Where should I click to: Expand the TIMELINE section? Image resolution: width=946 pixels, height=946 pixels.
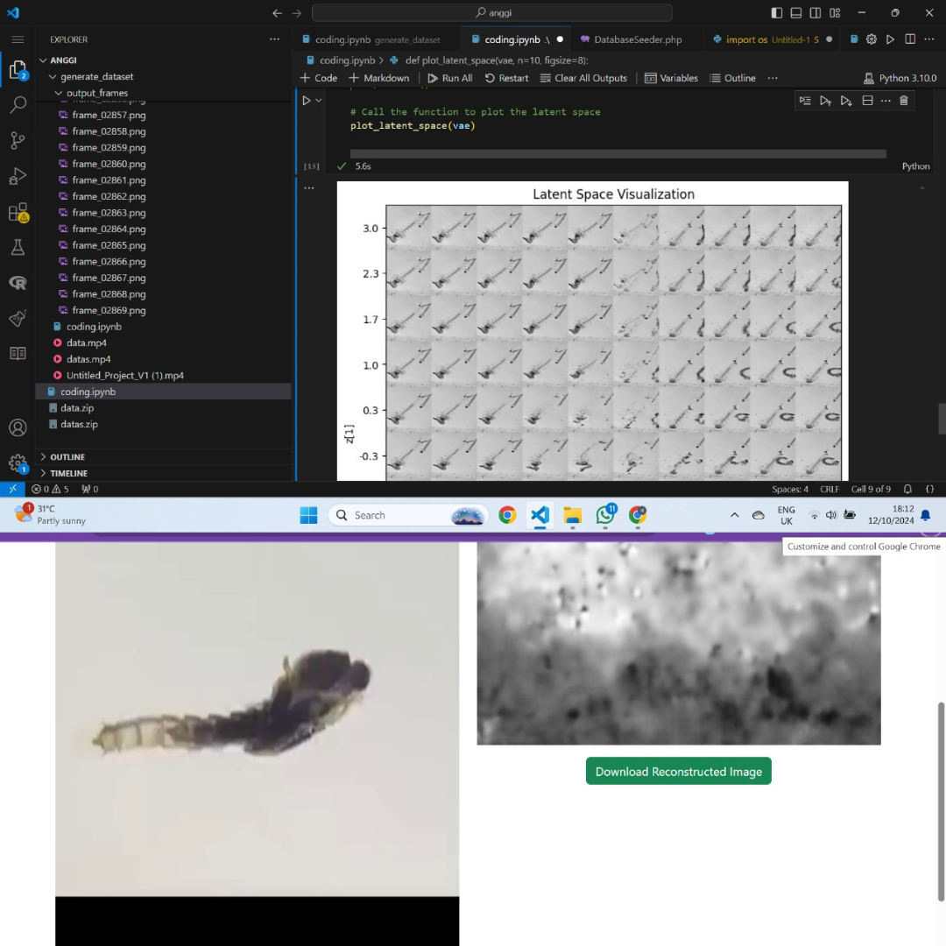click(x=68, y=474)
